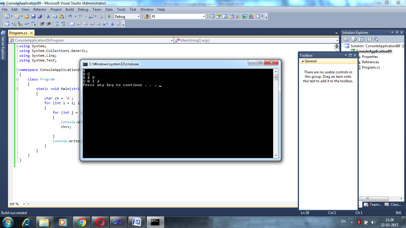Click the View Class Diagram icon
406x228 pixels.
coord(376,39)
